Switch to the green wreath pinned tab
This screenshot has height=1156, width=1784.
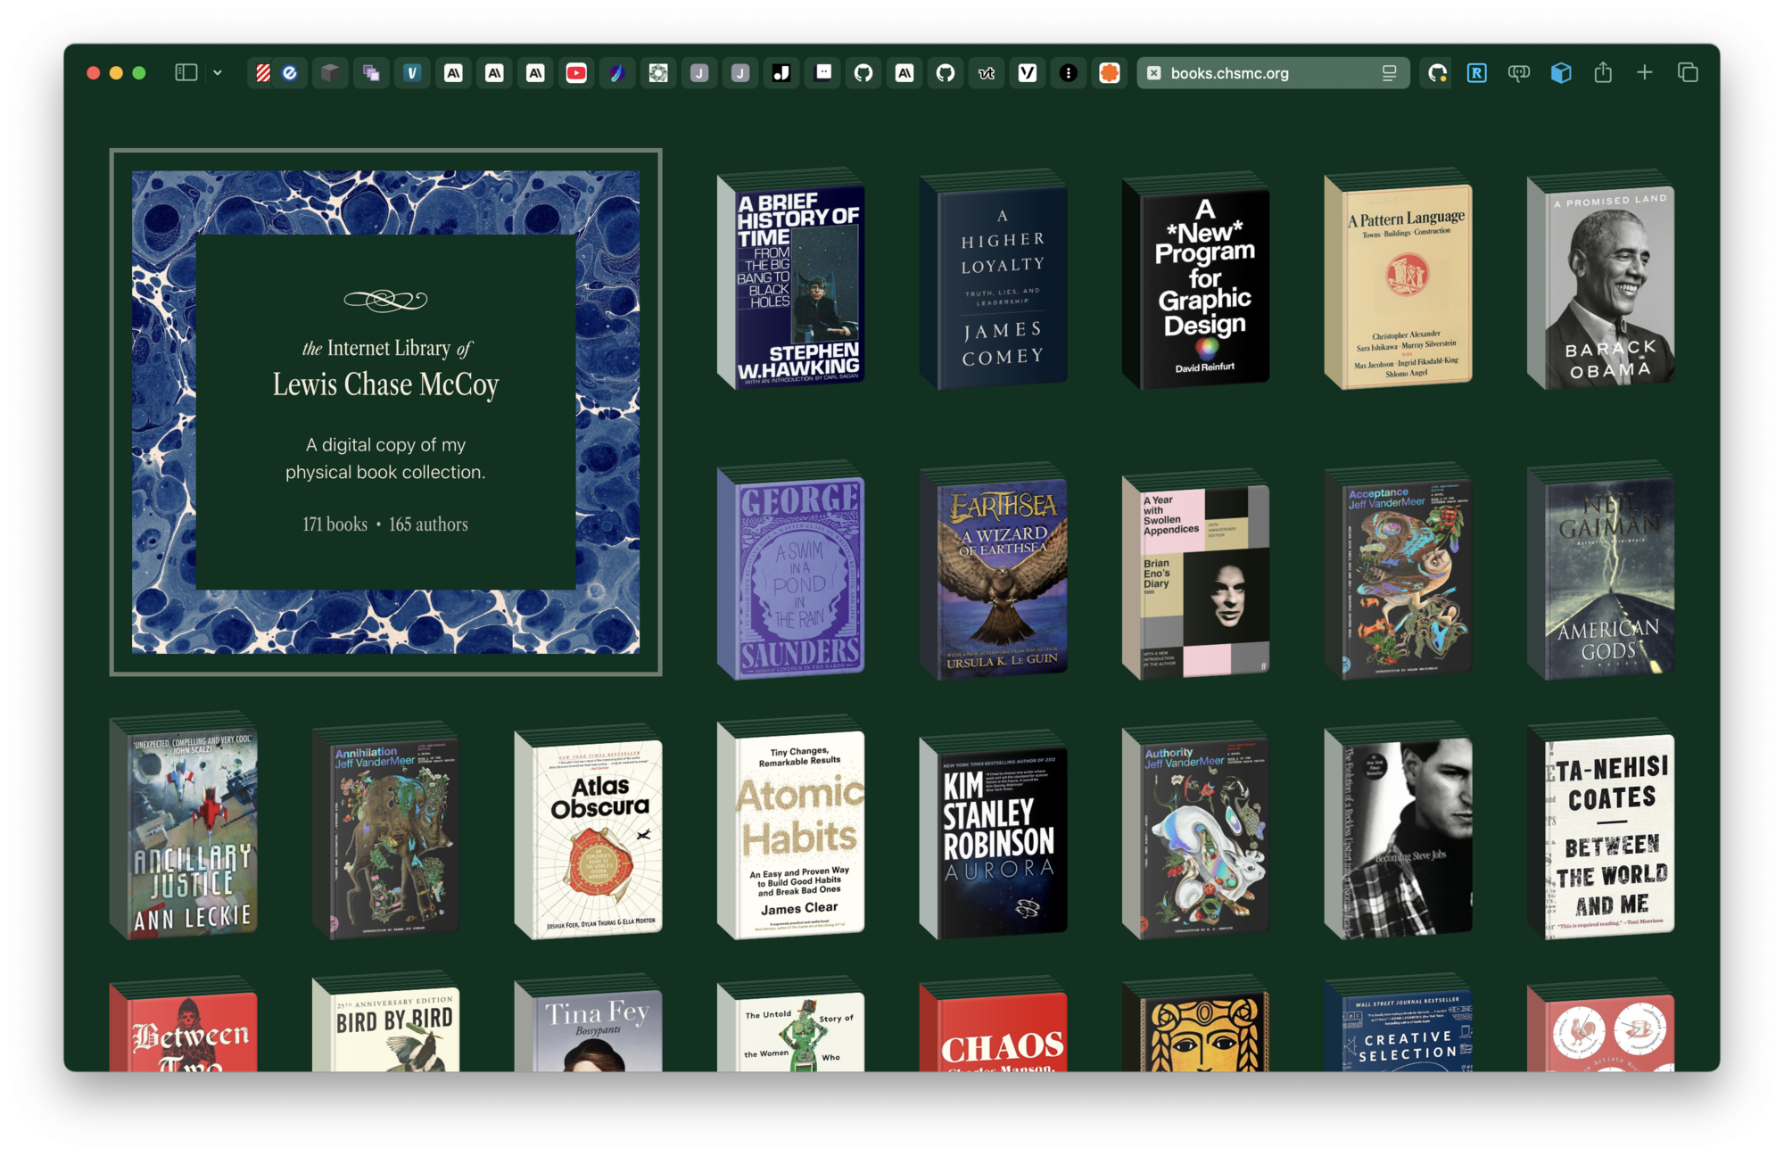(658, 73)
